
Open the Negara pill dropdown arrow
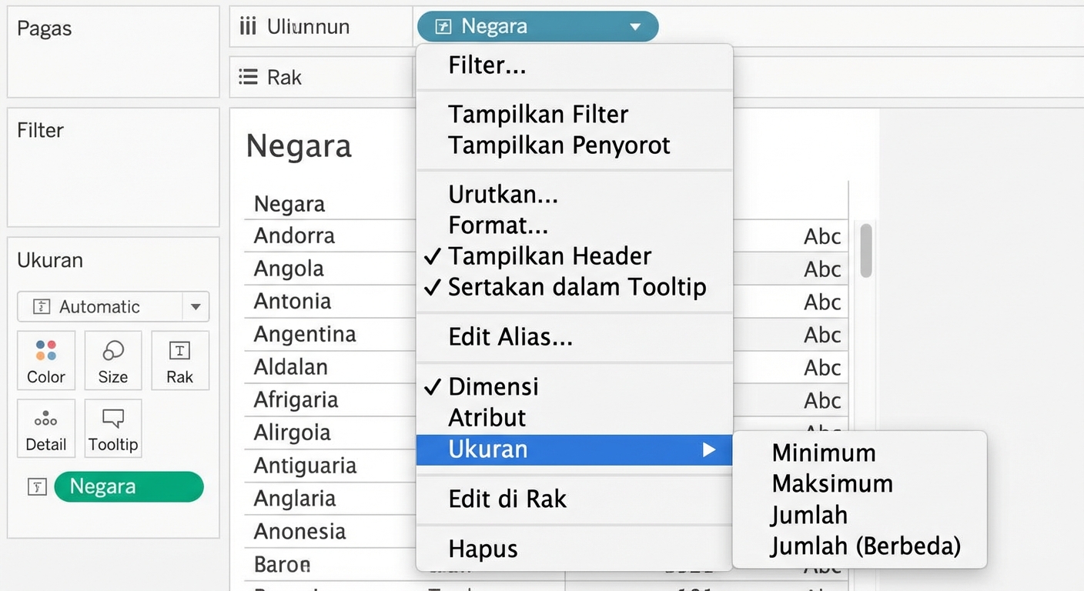tap(636, 26)
